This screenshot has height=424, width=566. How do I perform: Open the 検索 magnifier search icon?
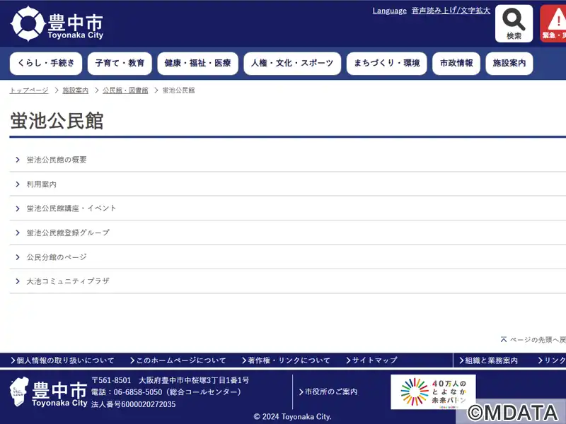514,23
